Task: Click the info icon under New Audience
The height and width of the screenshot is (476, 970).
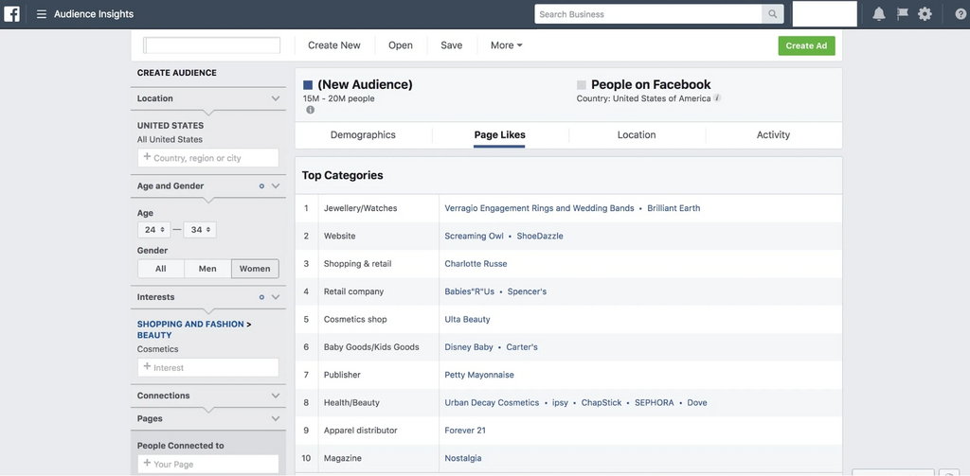Action: point(310,111)
